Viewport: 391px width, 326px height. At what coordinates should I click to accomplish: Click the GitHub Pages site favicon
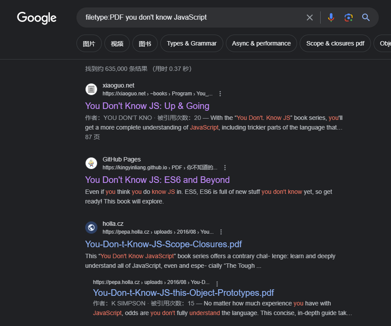[x=91, y=163]
